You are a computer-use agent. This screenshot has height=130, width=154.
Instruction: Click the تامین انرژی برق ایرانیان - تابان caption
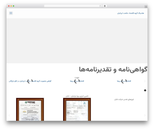(x=77, y=96)
